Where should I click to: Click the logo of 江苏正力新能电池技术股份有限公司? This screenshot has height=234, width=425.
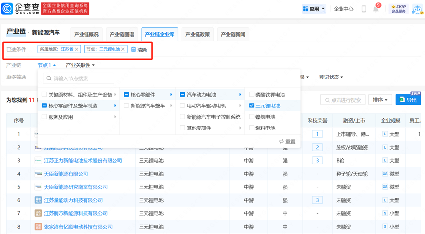(x=38, y=161)
